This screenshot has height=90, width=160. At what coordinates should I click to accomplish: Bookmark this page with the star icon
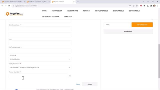tap(137, 6)
